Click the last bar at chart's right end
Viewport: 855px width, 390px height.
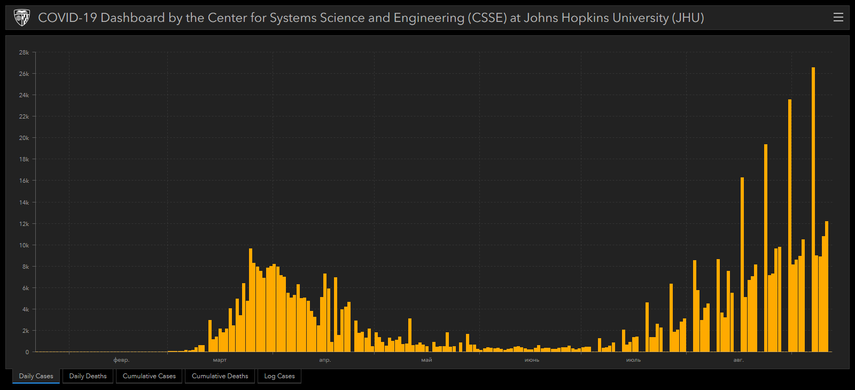[x=827, y=288]
